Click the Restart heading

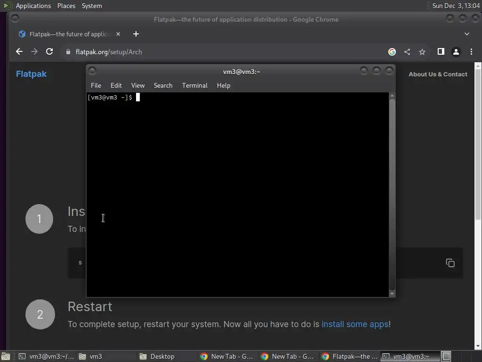[x=90, y=306]
